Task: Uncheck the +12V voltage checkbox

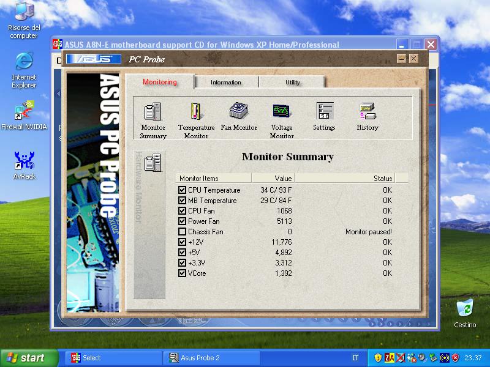Action: [182, 242]
